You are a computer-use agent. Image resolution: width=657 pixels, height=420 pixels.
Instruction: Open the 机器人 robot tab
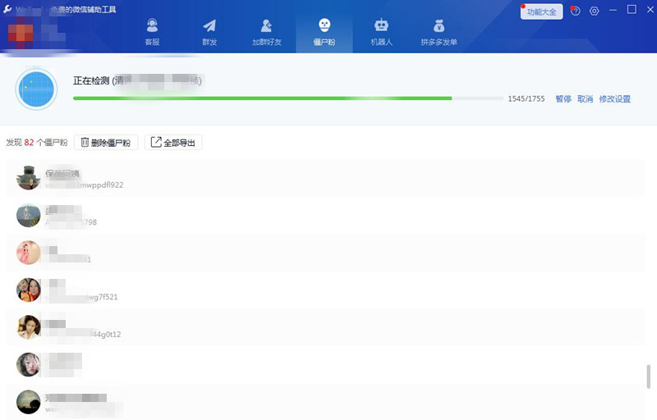(381, 32)
